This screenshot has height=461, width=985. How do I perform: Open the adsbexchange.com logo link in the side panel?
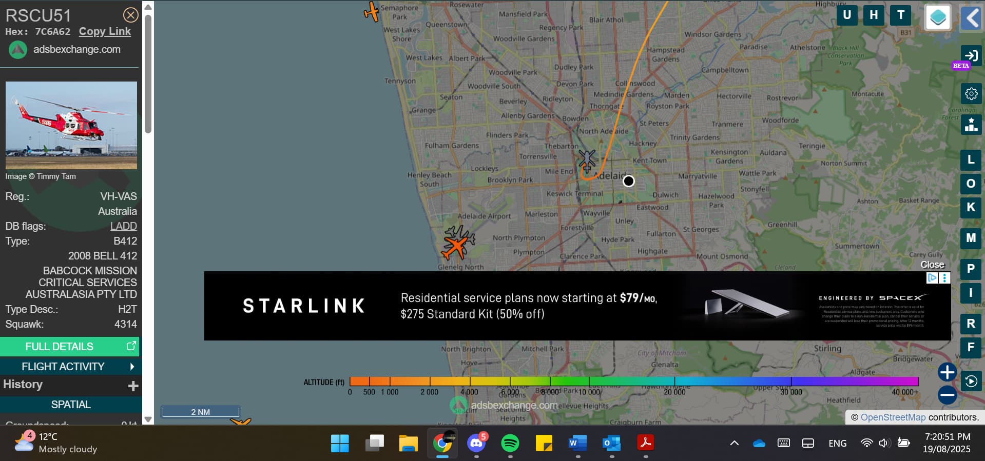65,50
